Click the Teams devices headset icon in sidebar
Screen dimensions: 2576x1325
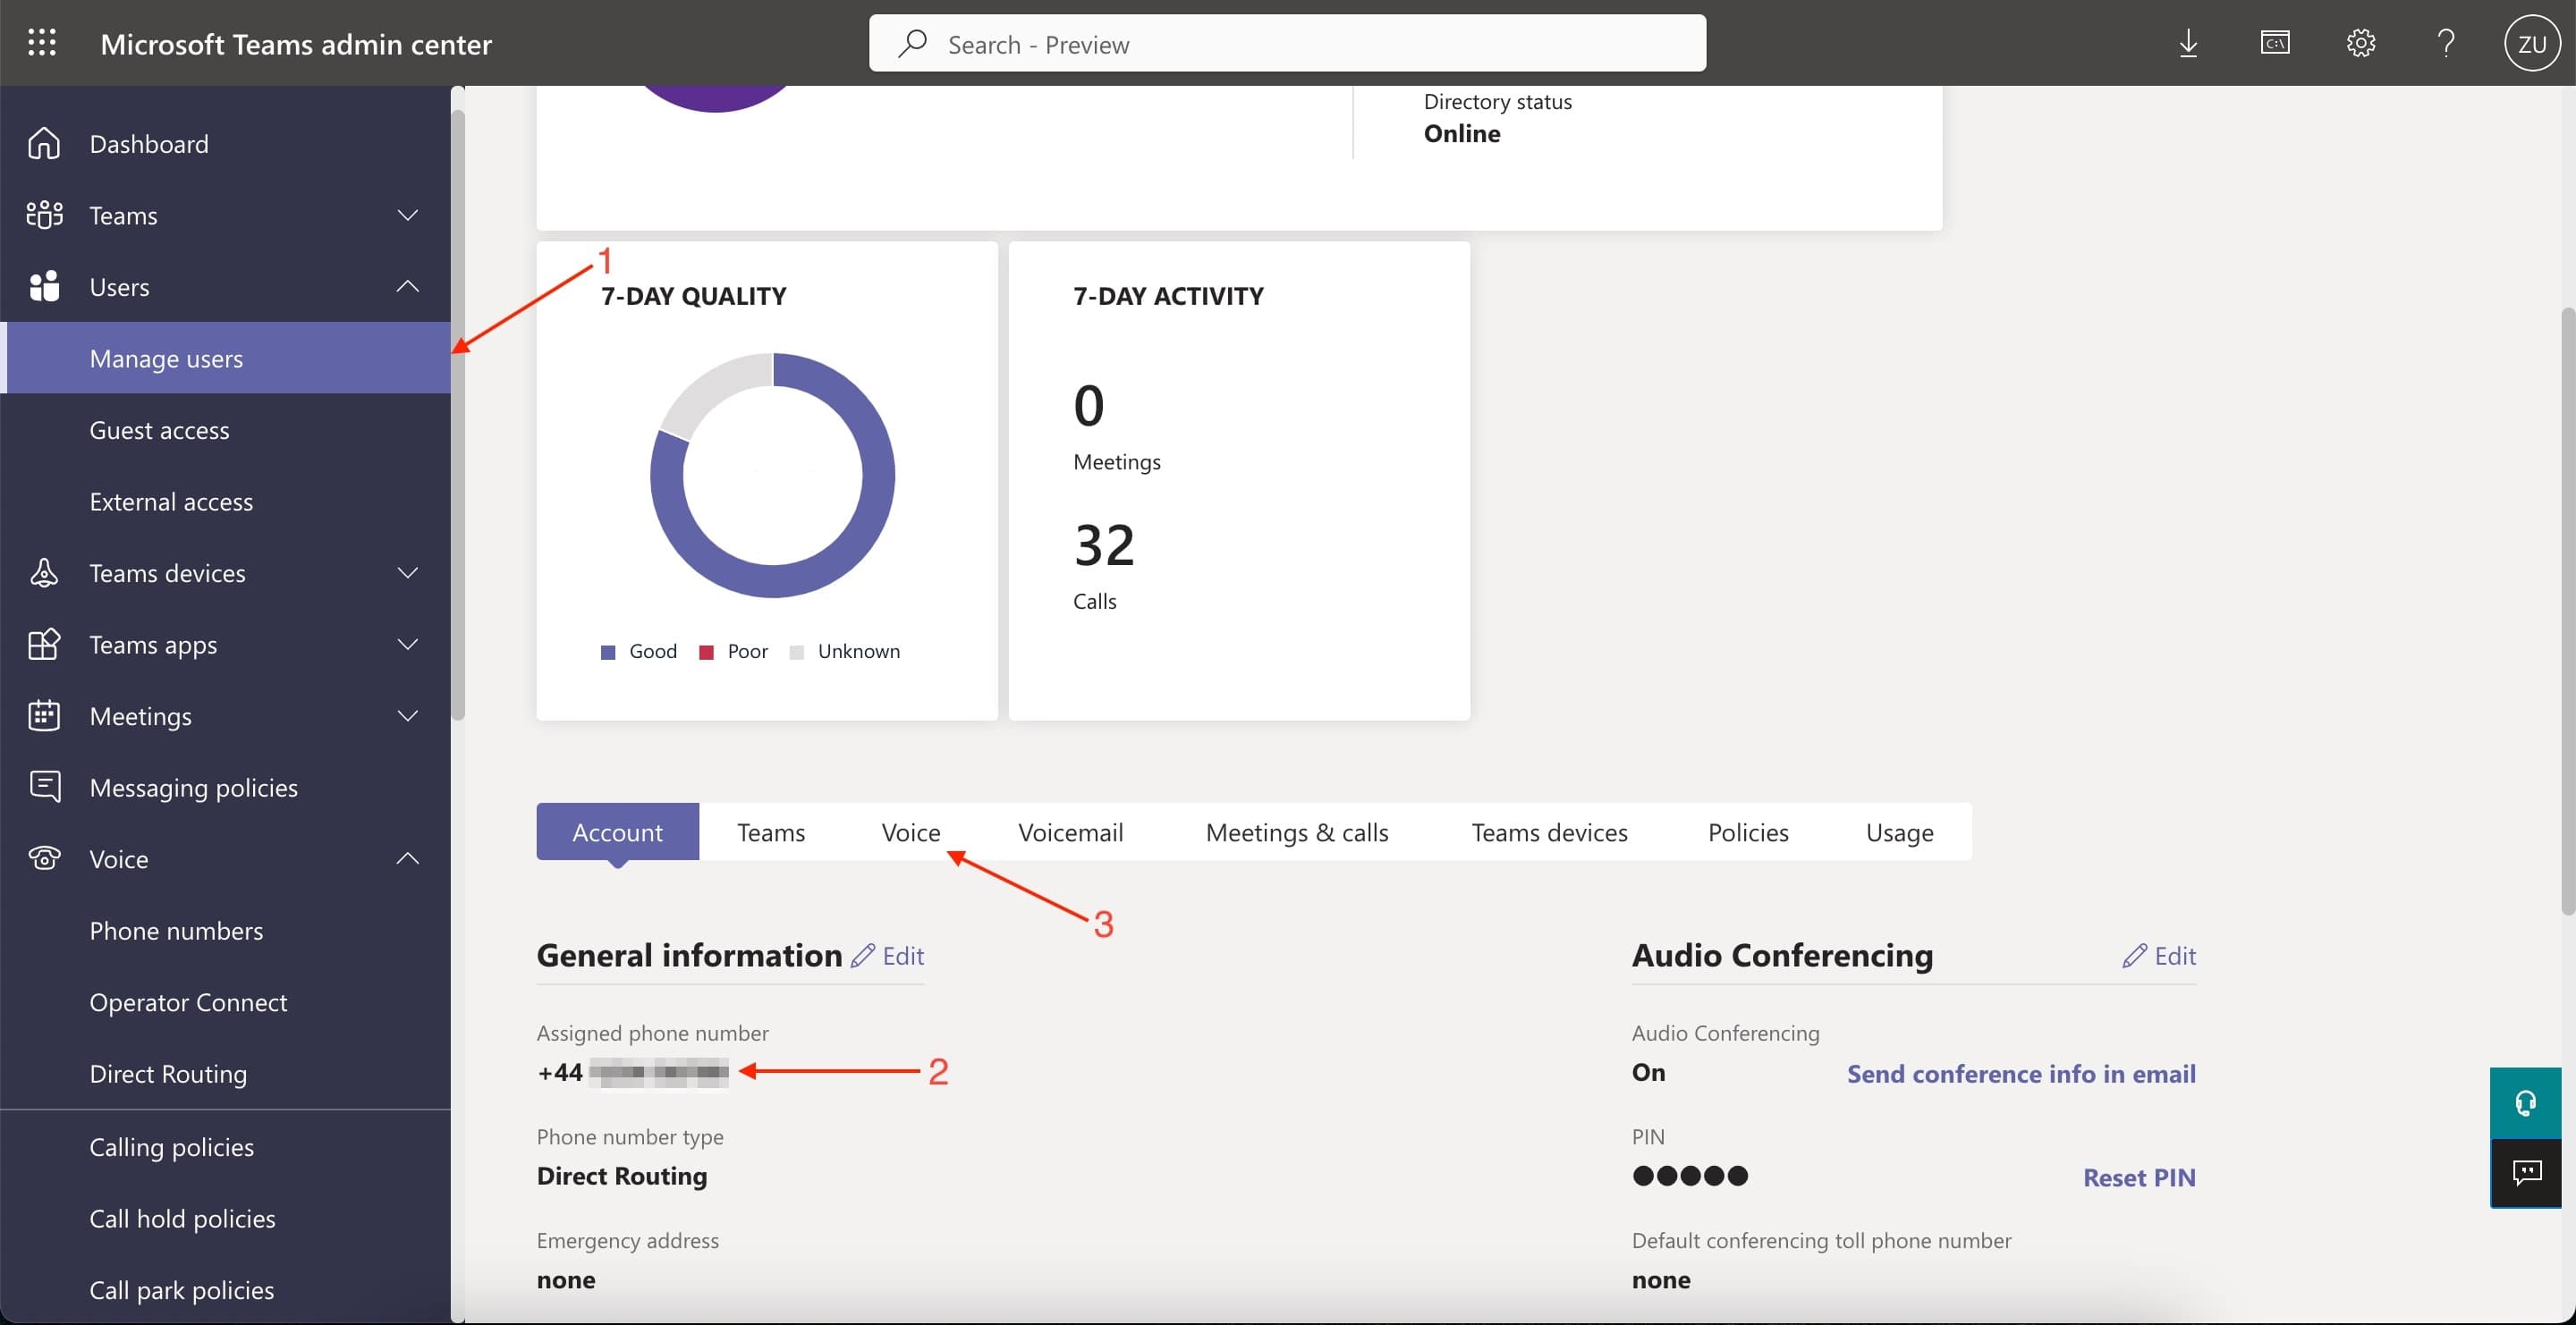(44, 572)
